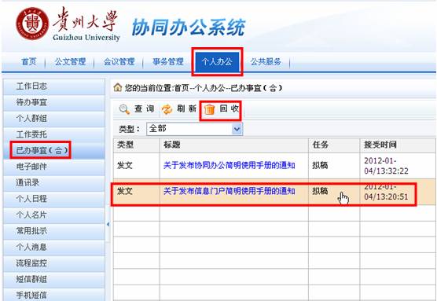Viewport: 437px width, 301px height.
Task: Select the 个人办公 tab
Action: pos(217,61)
